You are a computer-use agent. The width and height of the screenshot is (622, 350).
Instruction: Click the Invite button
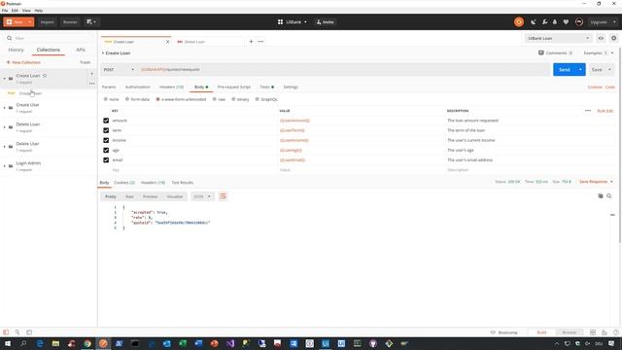tap(325, 22)
